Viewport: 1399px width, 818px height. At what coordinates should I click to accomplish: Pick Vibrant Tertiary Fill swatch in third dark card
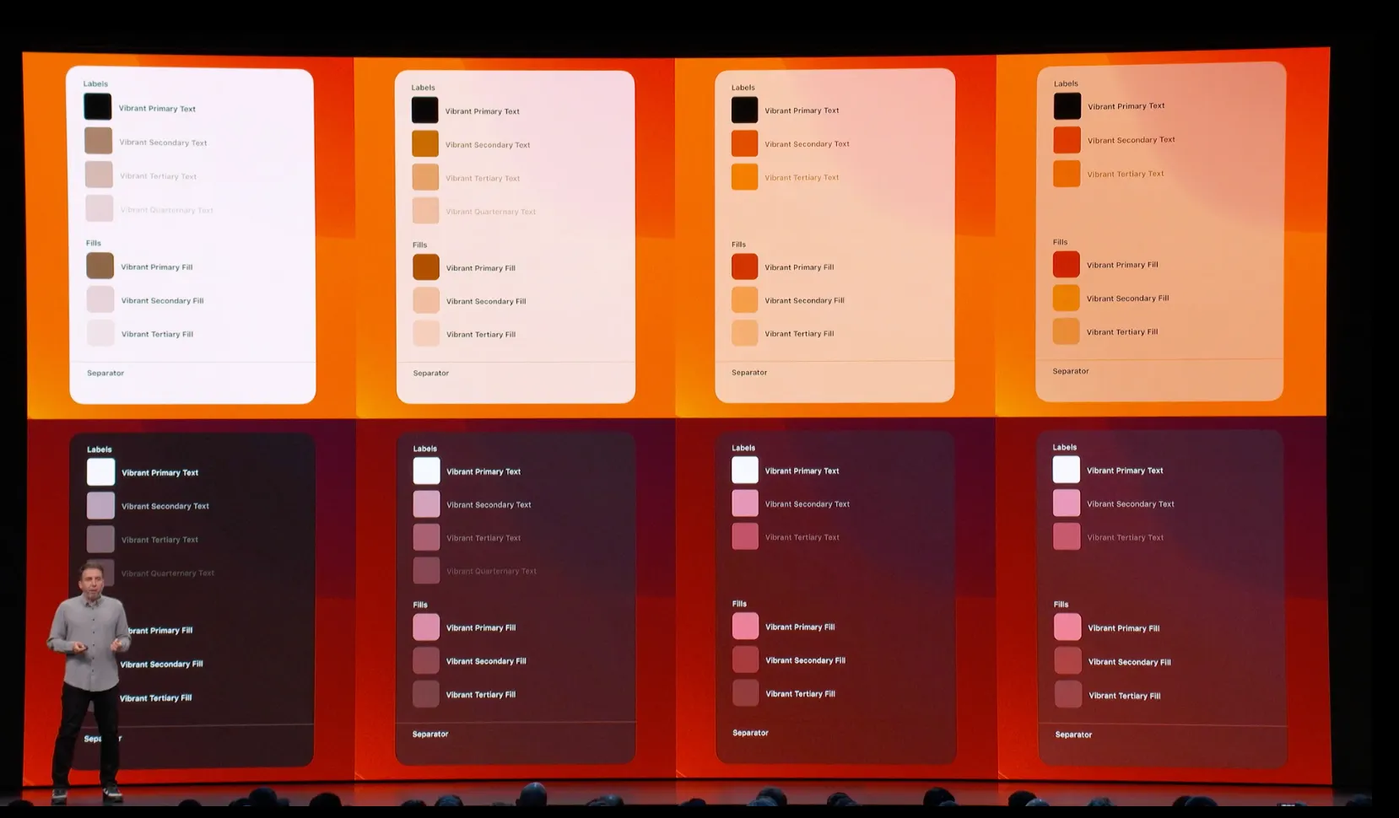[x=746, y=693]
